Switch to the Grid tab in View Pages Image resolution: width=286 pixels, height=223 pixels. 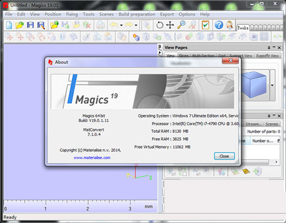coord(222,56)
